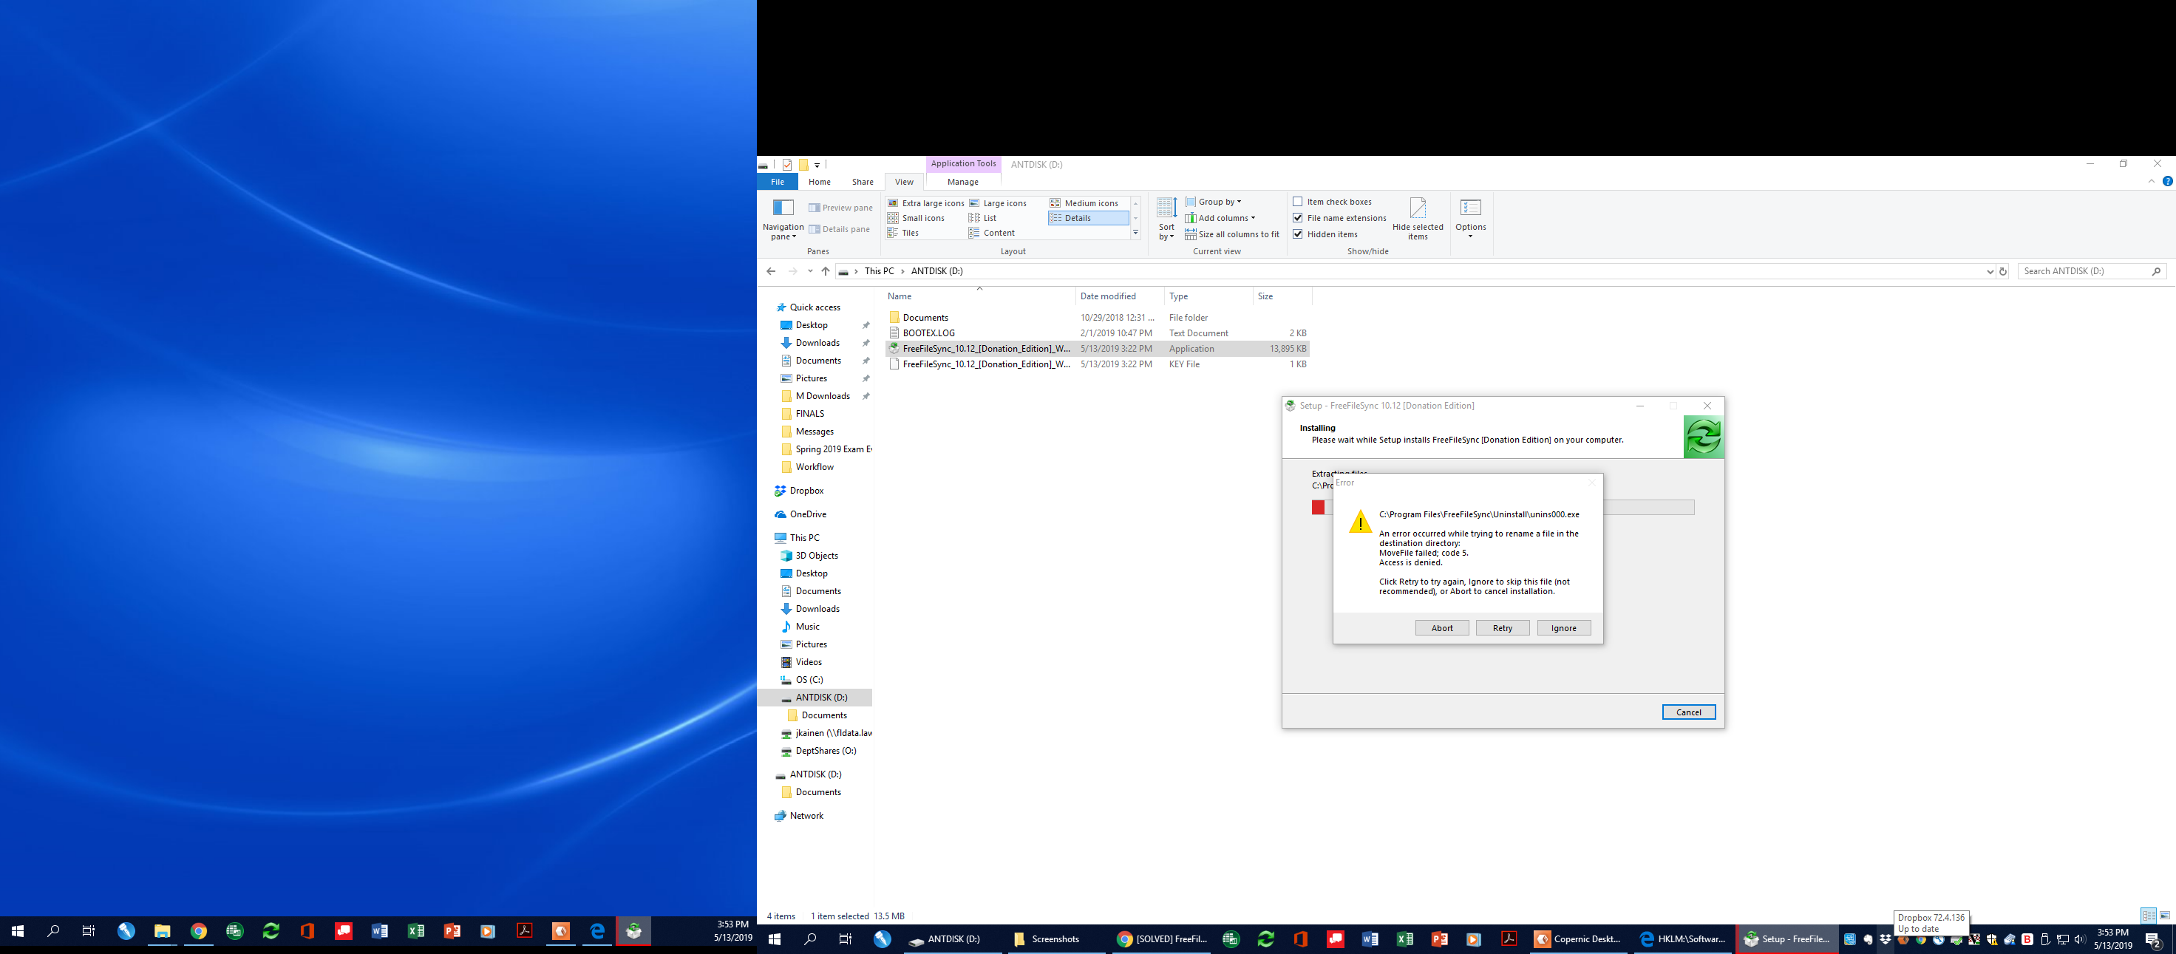Switch layout to Medium icons
This screenshot has height=954, width=2176.
pyautogui.click(x=1084, y=203)
